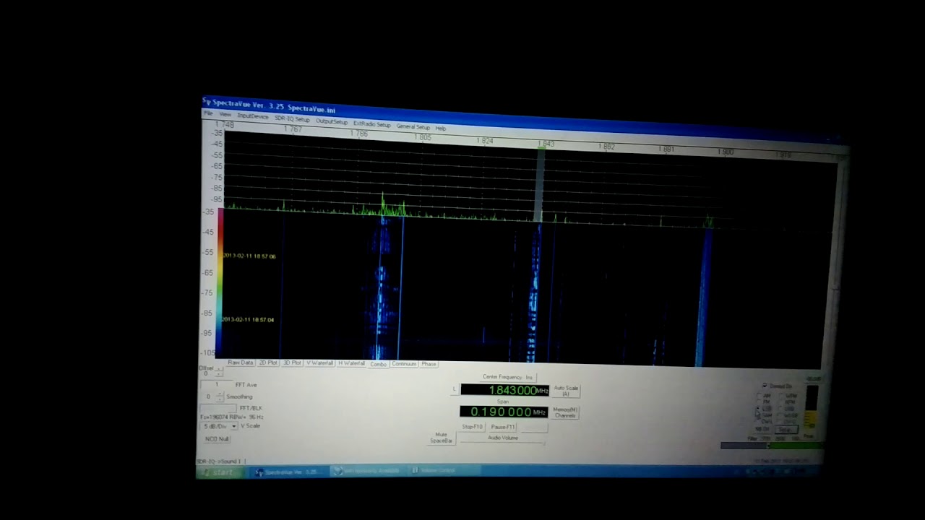The width and height of the screenshot is (925, 520).
Task: Click the FFT Ave input field
Action: 217,385
